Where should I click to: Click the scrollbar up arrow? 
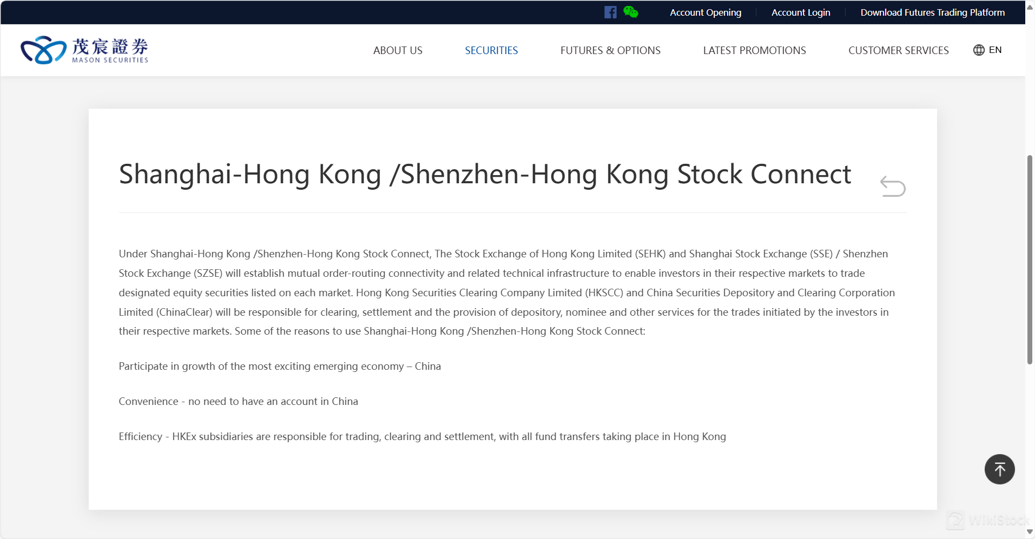coord(1030,8)
